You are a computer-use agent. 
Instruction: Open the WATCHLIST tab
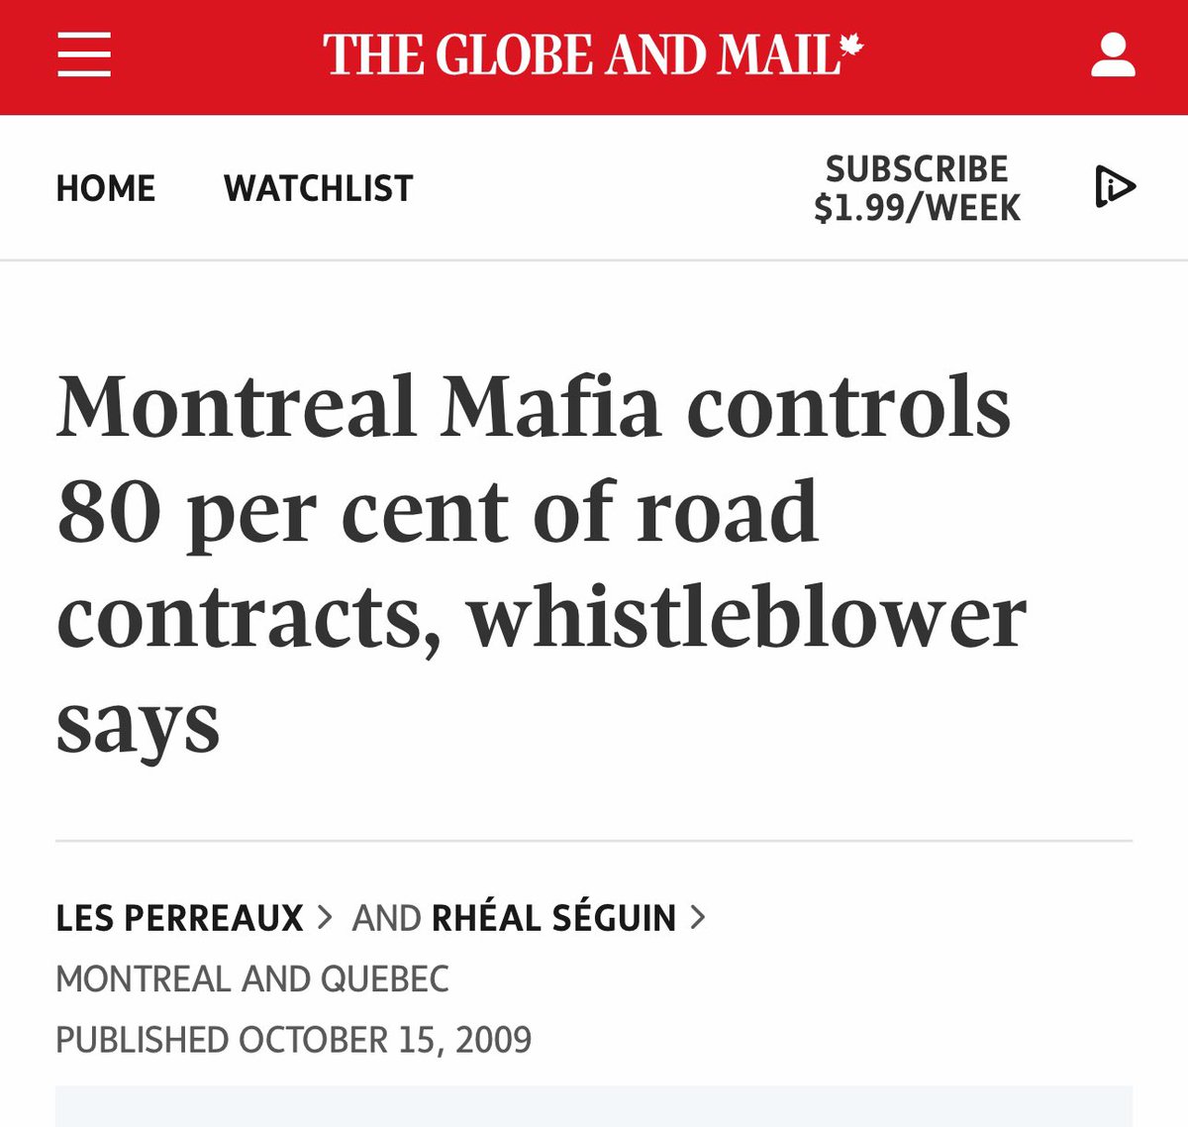318,188
